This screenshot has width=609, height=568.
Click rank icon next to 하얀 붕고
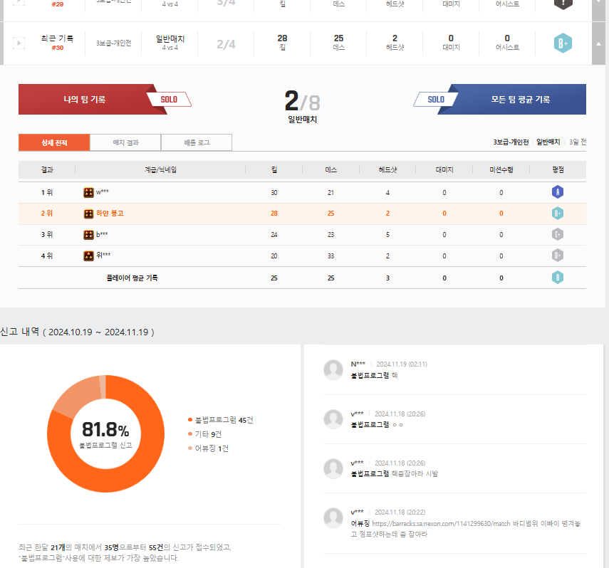point(88,214)
